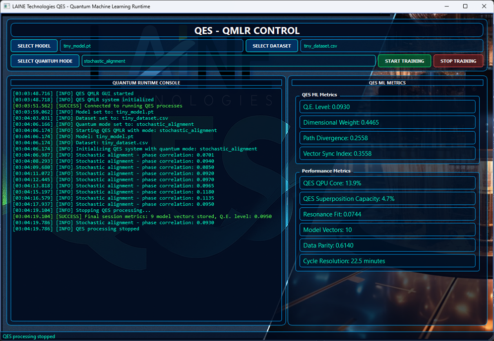
Task: Click log line with phase correlation: 0.1135
Action: 113,198
